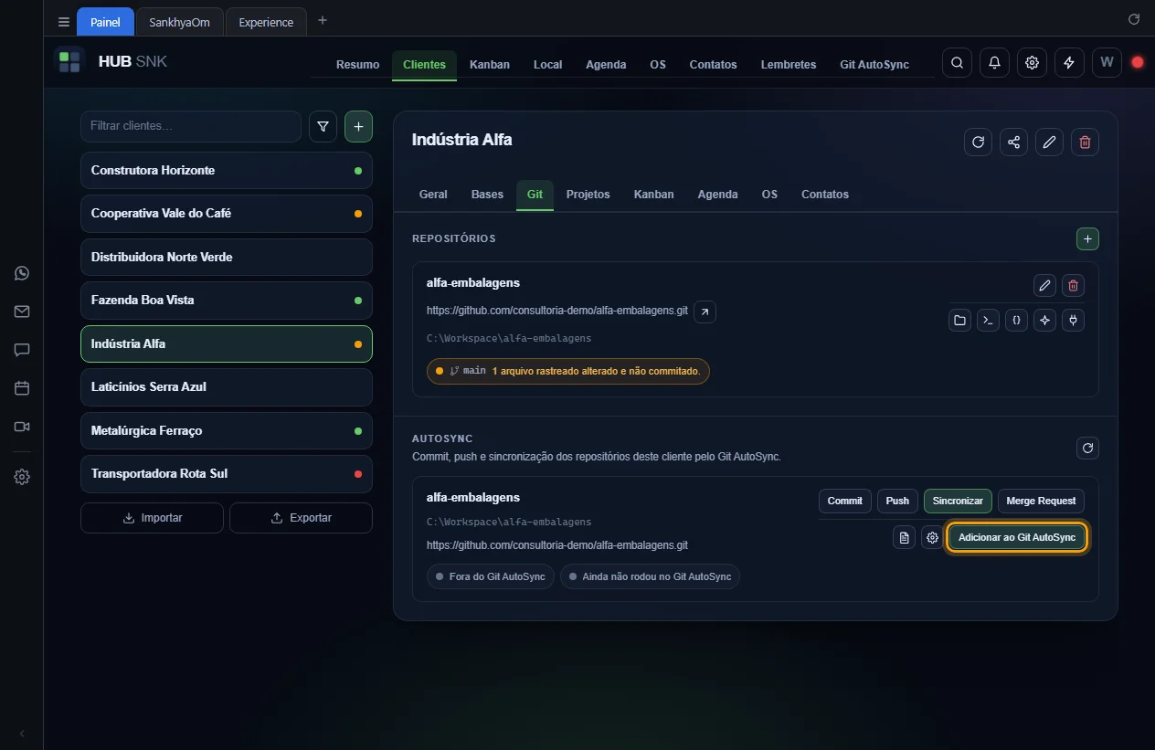The width and height of the screenshot is (1155, 750).
Task: Select client Laticínios Serra Azul
Action: [x=227, y=387]
